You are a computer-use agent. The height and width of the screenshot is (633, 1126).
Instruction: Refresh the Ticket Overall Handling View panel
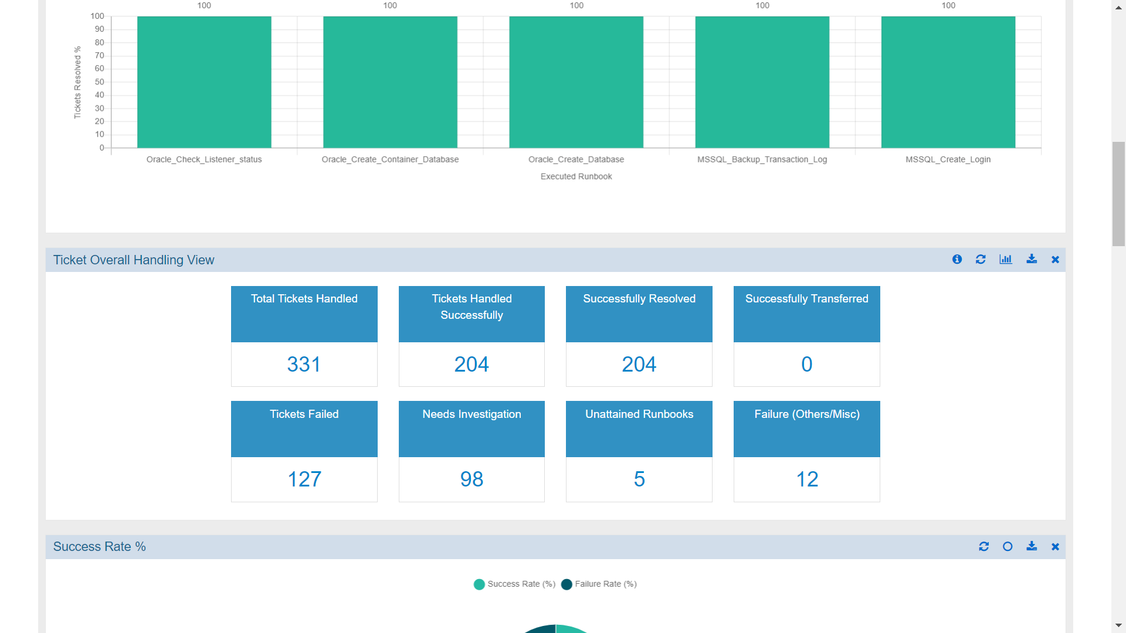pyautogui.click(x=981, y=259)
